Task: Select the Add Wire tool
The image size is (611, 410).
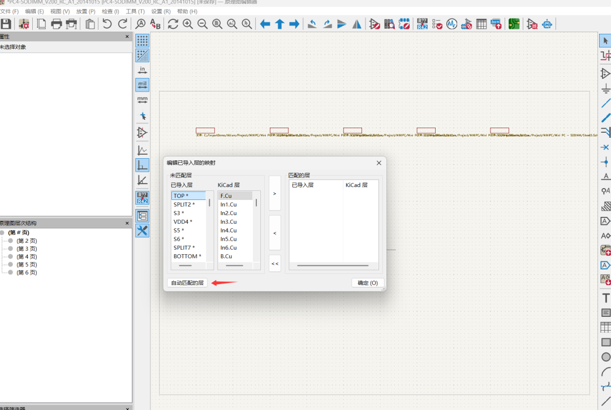Action: pos(605,103)
